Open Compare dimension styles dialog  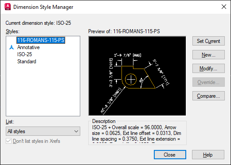(x=208, y=96)
